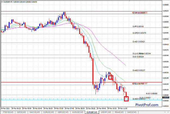Click the left scroll arrow for chart tabs

tap(165, 112)
